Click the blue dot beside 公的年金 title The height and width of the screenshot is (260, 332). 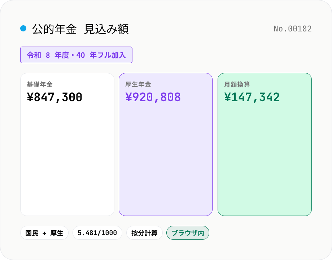23,29
